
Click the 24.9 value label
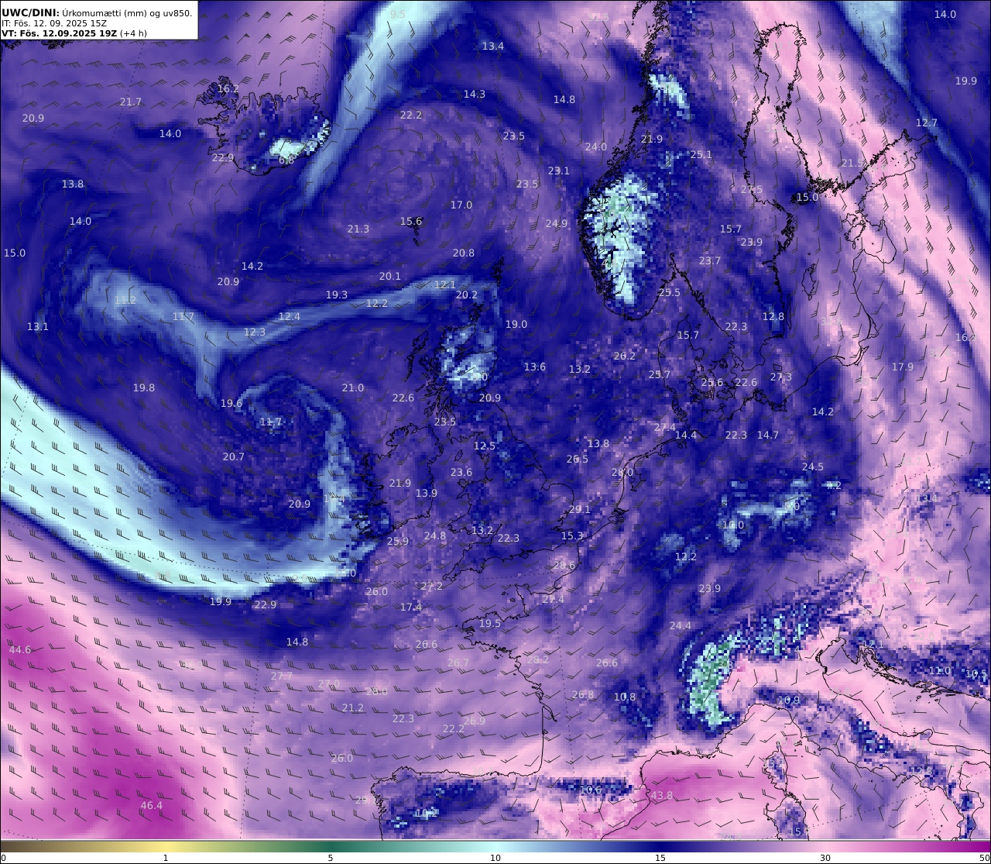pyautogui.click(x=557, y=224)
